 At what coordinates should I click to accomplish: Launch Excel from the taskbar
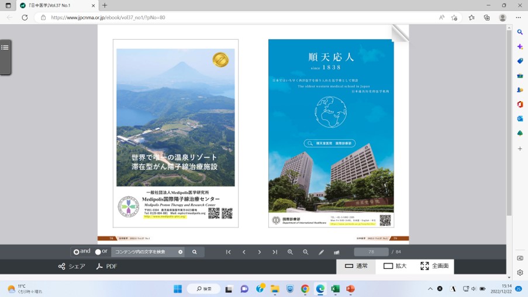[x=335, y=289]
